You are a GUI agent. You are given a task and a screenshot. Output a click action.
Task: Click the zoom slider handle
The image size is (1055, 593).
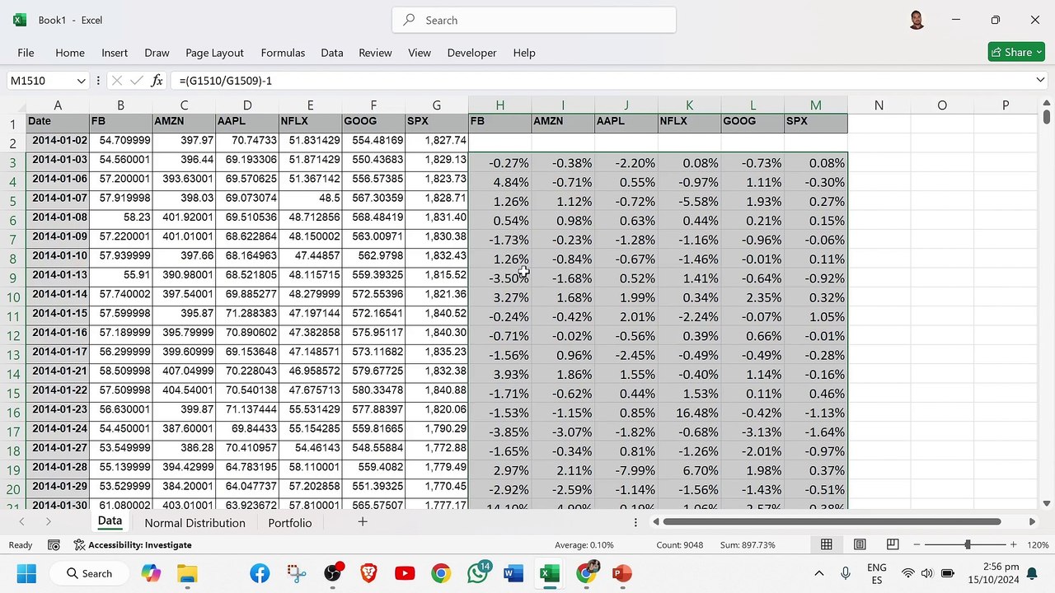click(x=968, y=544)
